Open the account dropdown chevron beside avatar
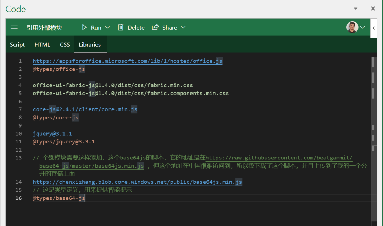 363,27
